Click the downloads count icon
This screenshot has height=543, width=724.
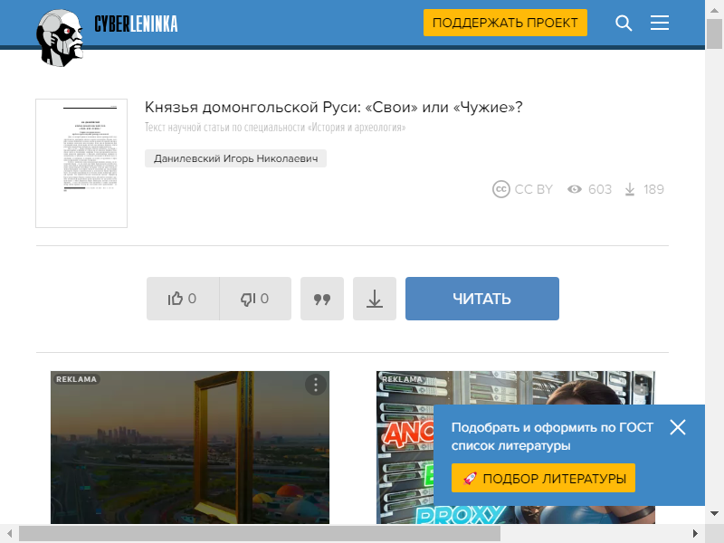(x=630, y=189)
